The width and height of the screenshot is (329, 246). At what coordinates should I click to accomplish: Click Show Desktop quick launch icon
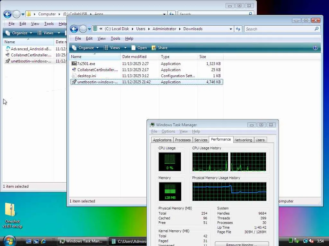pyautogui.click(x=28, y=241)
